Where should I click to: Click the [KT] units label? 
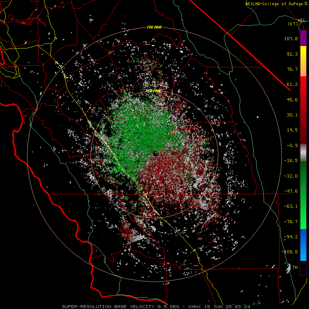[x=293, y=24]
